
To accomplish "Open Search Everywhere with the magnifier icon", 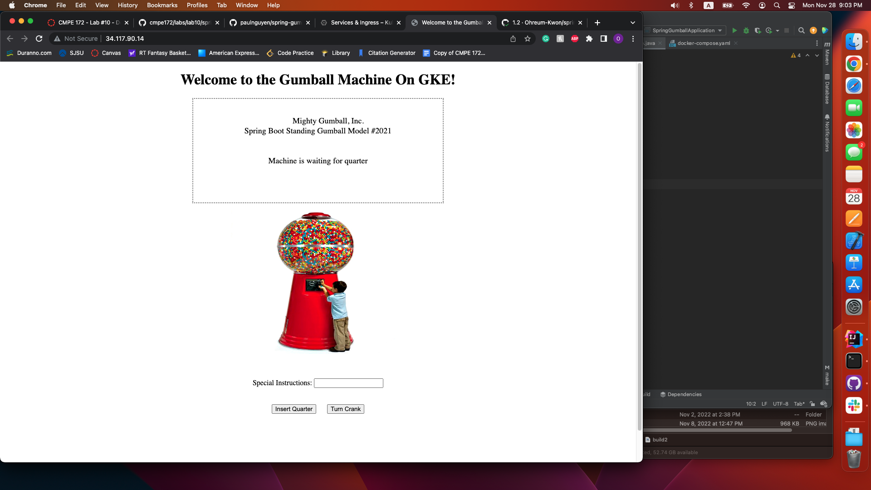I will click(x=801, y=30).
